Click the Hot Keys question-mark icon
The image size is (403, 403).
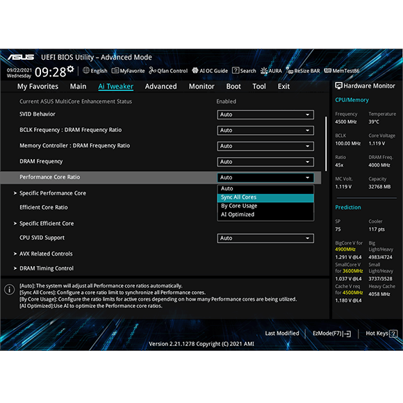(x=393, y=334)
